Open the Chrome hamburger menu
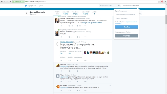The image size is (167, 94). (x=165, y=2)
